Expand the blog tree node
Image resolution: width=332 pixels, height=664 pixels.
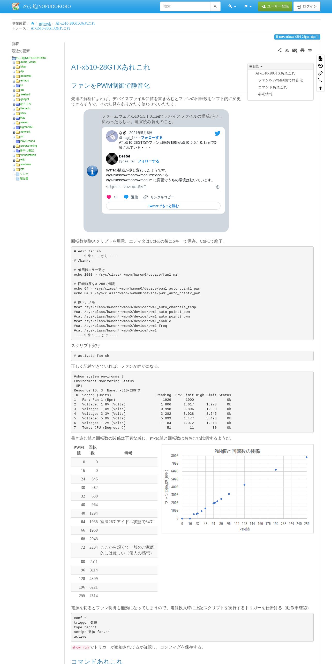14,67
